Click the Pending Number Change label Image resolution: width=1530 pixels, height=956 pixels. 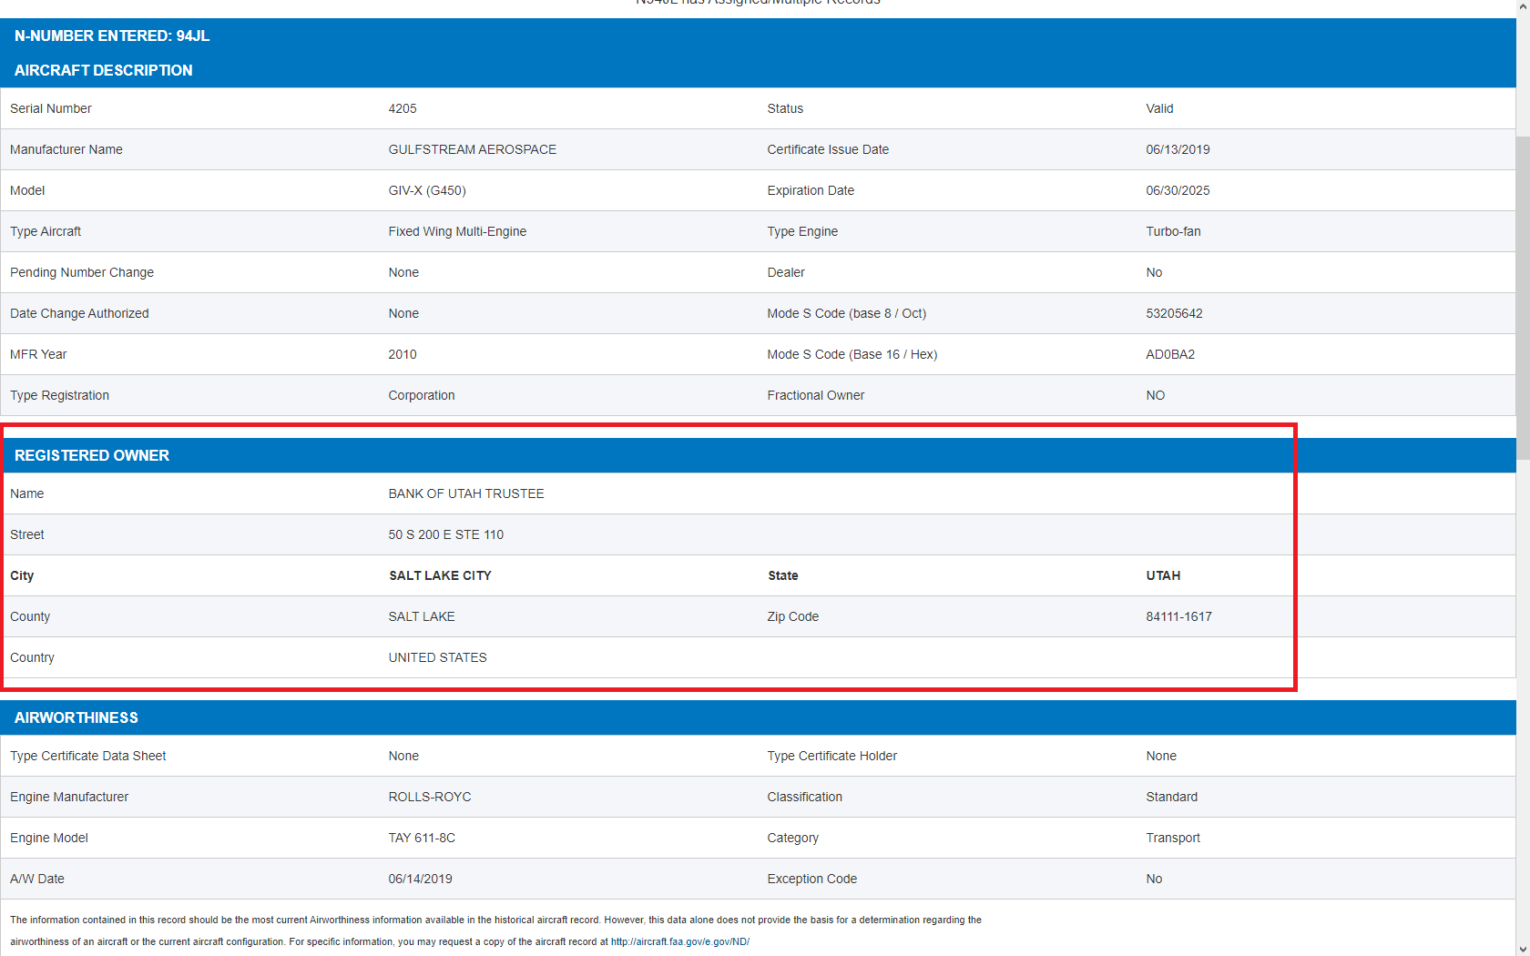pos(82,272)
